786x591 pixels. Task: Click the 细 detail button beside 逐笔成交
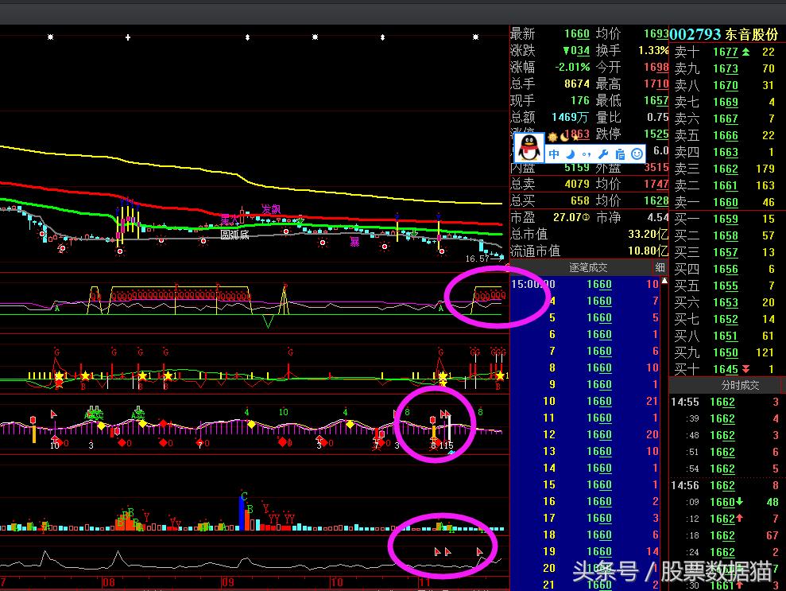click(x=660, y=267)
